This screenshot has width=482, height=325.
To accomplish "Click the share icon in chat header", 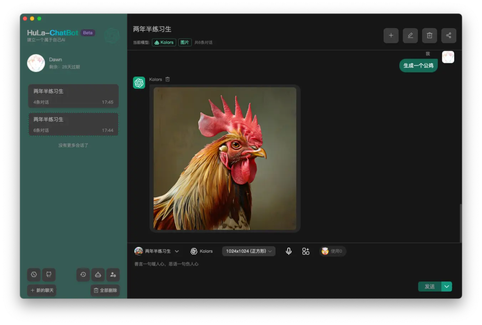I will tap(448, 36).
